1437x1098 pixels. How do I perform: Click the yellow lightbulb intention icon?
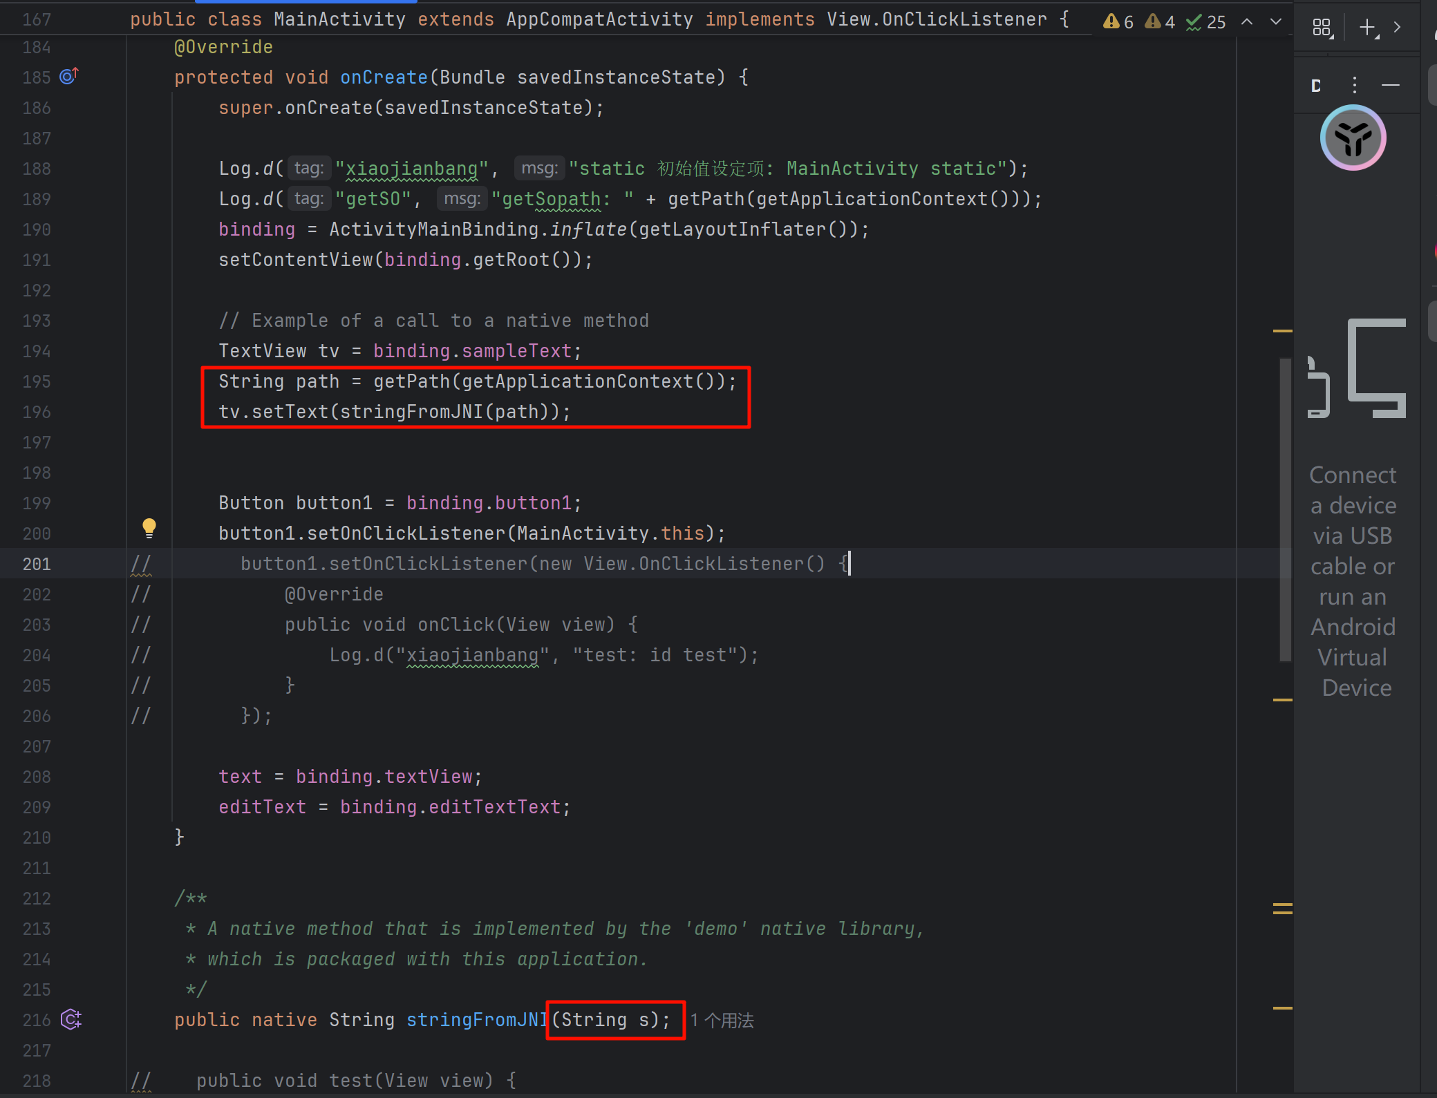pyautogui.click(x=149, y=528)
